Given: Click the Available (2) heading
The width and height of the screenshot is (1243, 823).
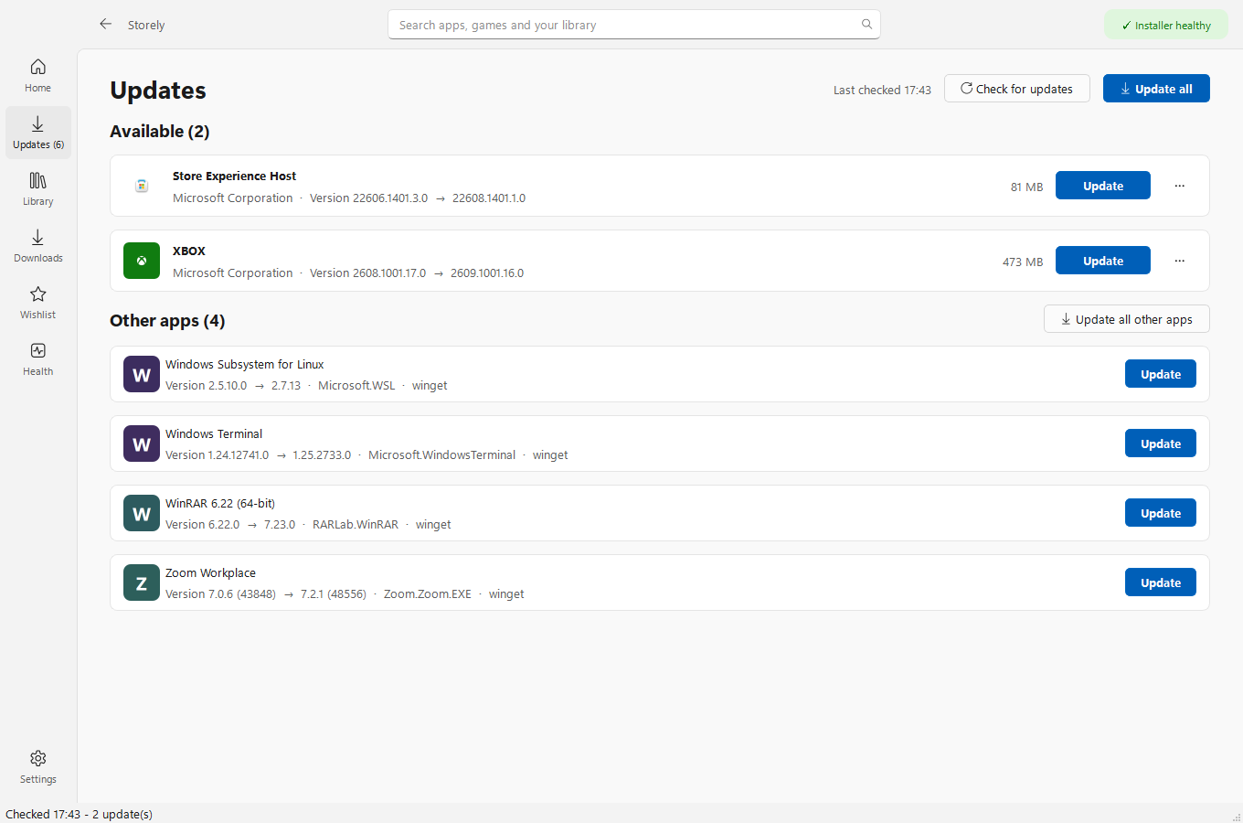Looking at the screenshot, I should pyautogui.click(x=160, y=131).
